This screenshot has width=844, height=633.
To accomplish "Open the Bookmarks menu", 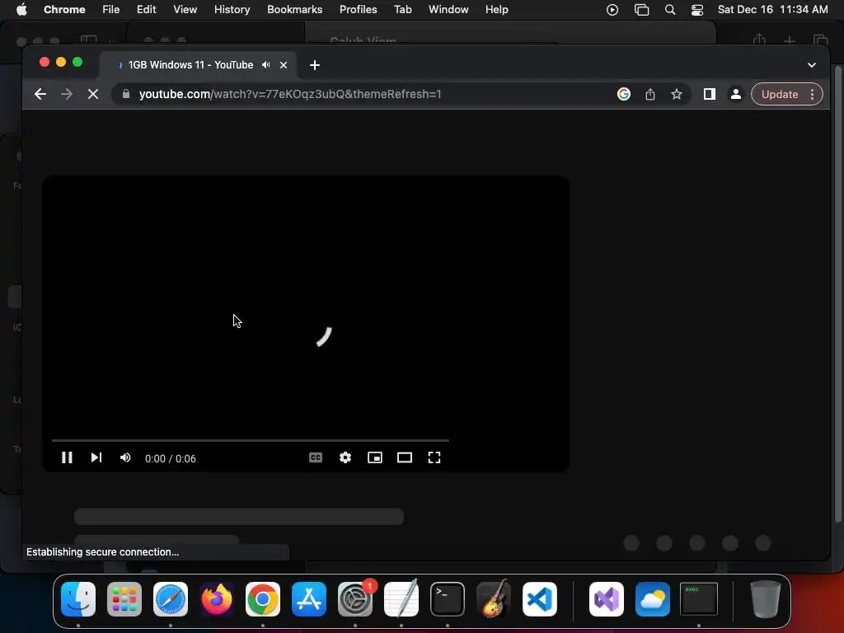I will [x=294, y=9].
